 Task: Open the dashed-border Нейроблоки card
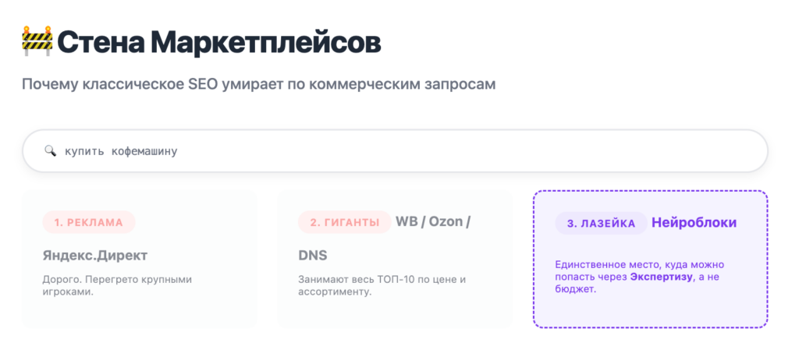[650, 259]
